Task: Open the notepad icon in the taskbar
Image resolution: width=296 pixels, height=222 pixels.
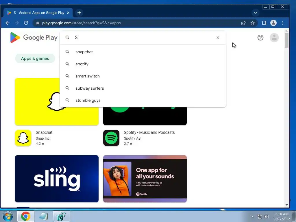Action: tap(44, 216)
